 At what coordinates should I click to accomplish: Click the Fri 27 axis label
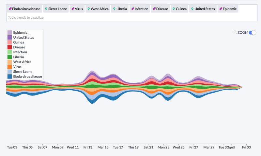pos(194,147)
